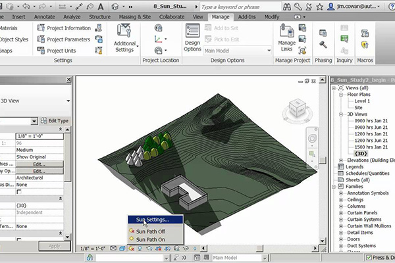Click the Undo arrow in quick access toolbar
395x263 pixels.
click(26, 7)
